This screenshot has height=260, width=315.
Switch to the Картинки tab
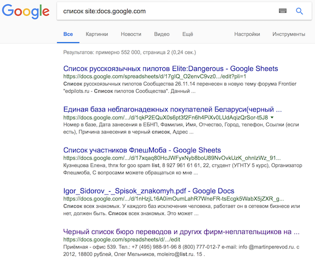click(97, 34)
